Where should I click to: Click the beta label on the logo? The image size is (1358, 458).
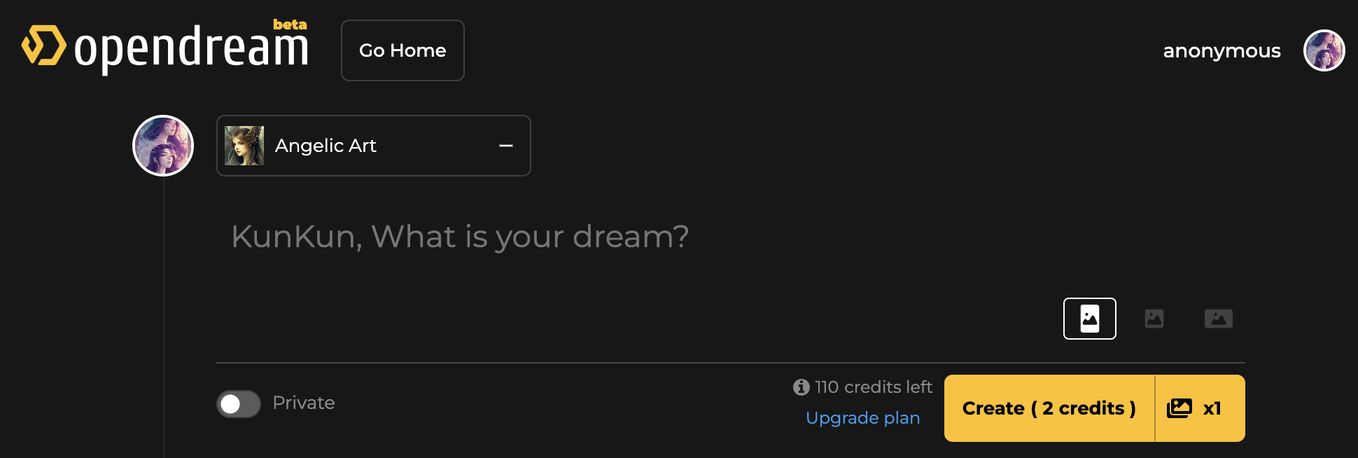(291, 24)
